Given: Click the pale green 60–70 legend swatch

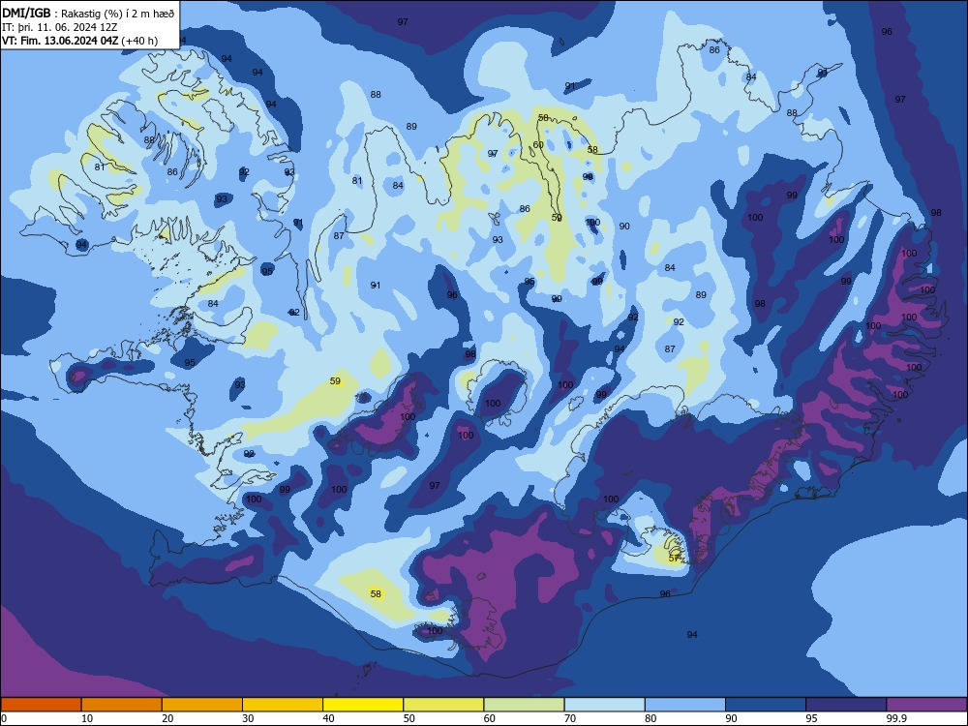Looking at the screenshot, I should pyautogui.click(x=524, y=705).
